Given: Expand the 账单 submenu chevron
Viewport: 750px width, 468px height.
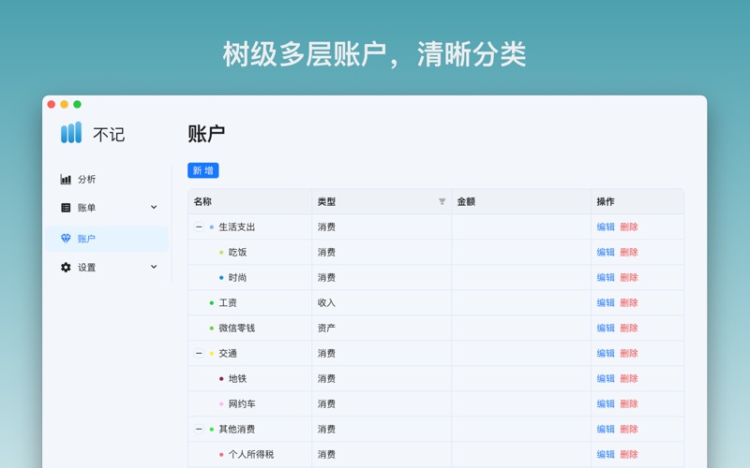Looking at the screenshot, I should [x=154, y=208].
